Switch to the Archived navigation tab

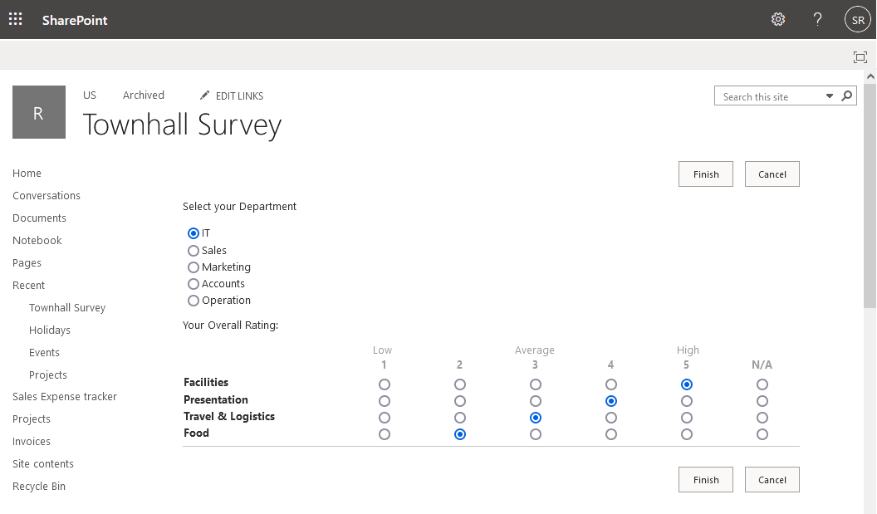pyautogui.click(x=143, y=95)
